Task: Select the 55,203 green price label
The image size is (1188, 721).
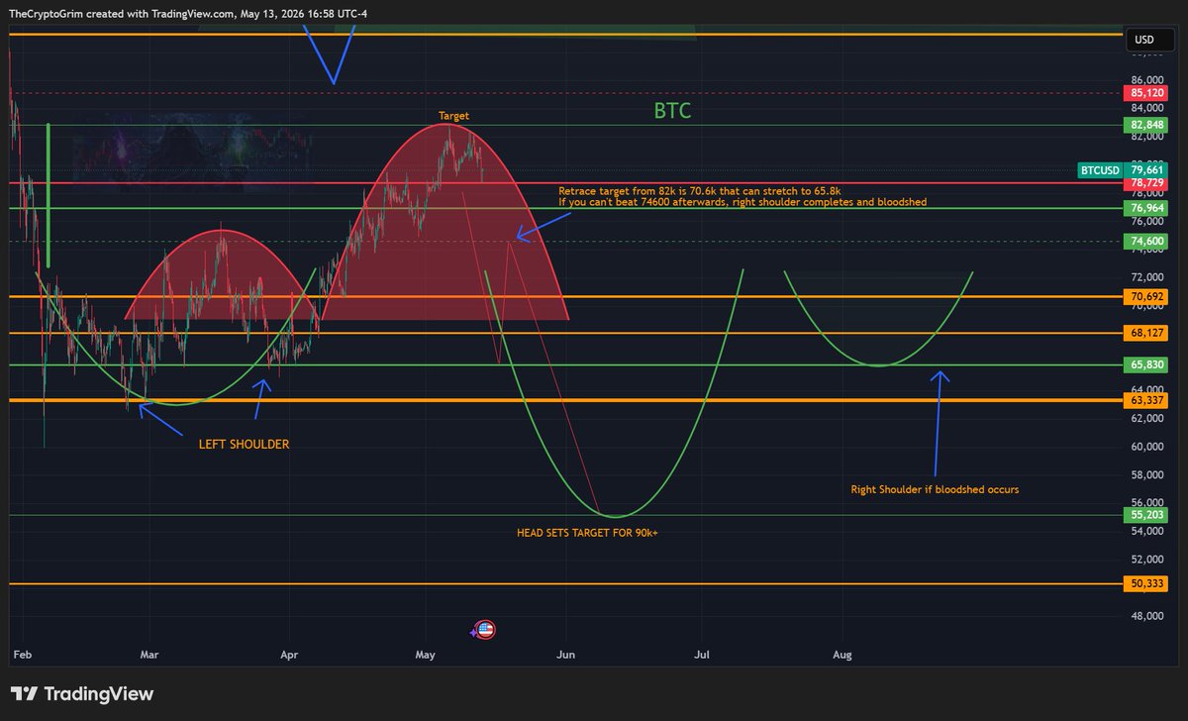Action: tap(1144, 515)
